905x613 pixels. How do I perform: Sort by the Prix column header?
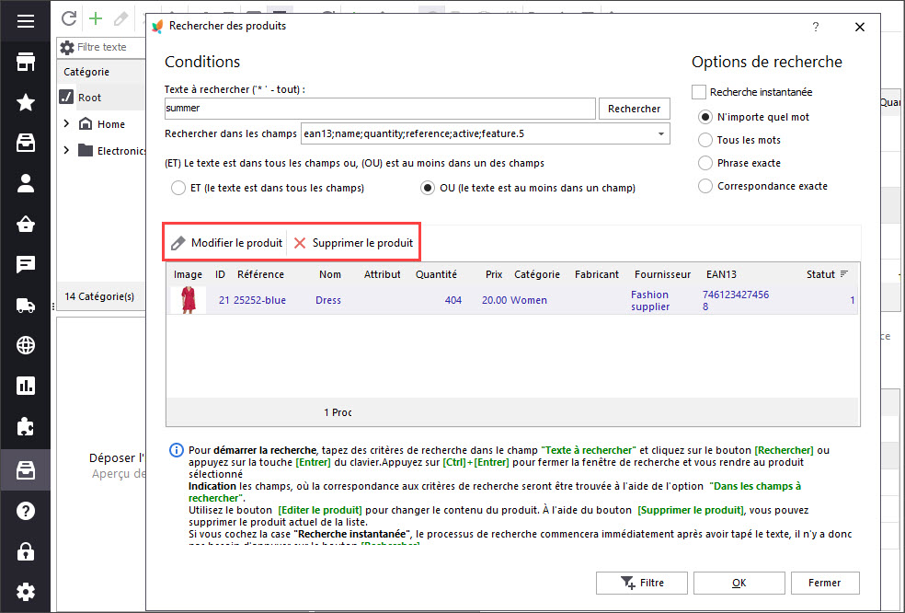coord(494,274)
